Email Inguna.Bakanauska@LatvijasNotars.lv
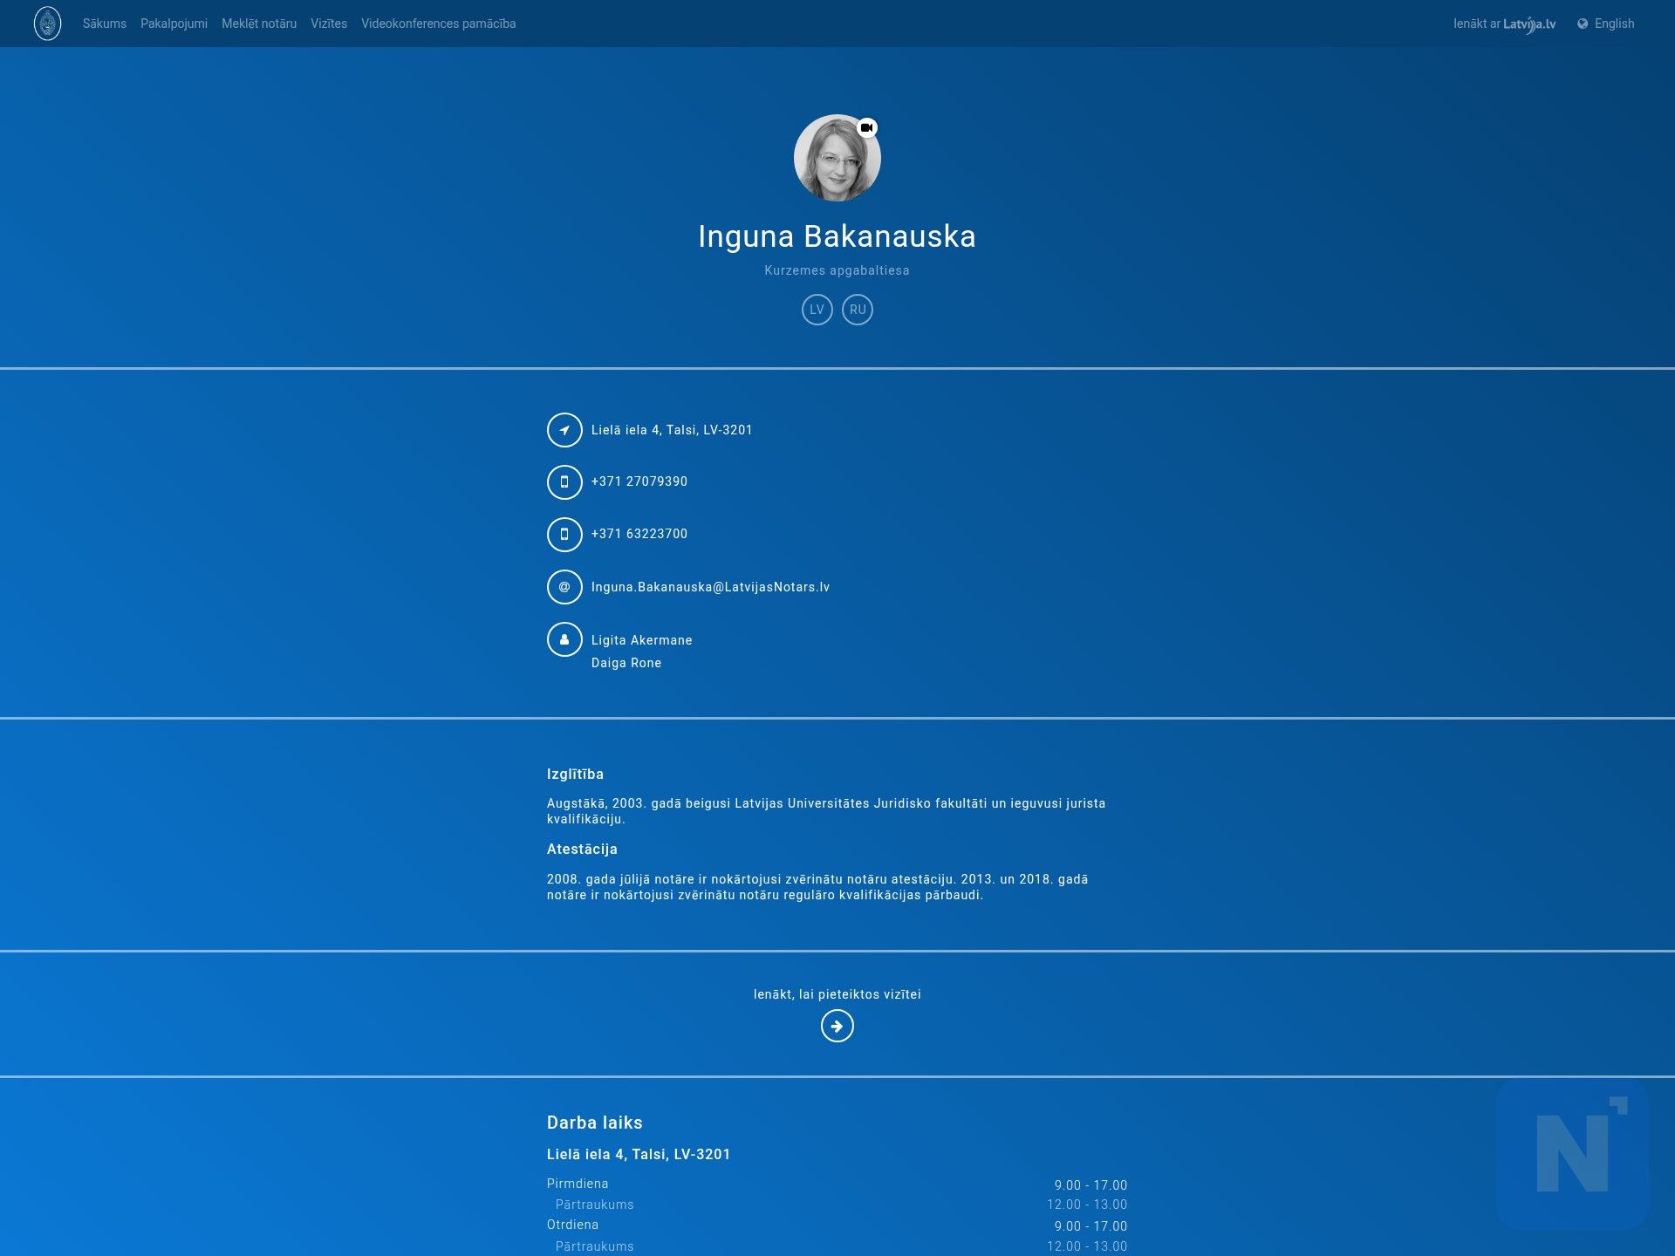The height and width of the screenshot is (1256, 1675). tap(710, 587)
